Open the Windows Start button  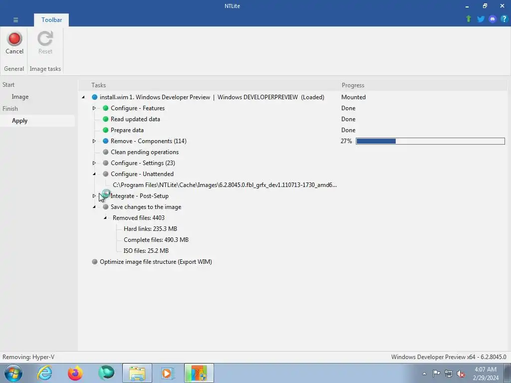coord(13,373)
